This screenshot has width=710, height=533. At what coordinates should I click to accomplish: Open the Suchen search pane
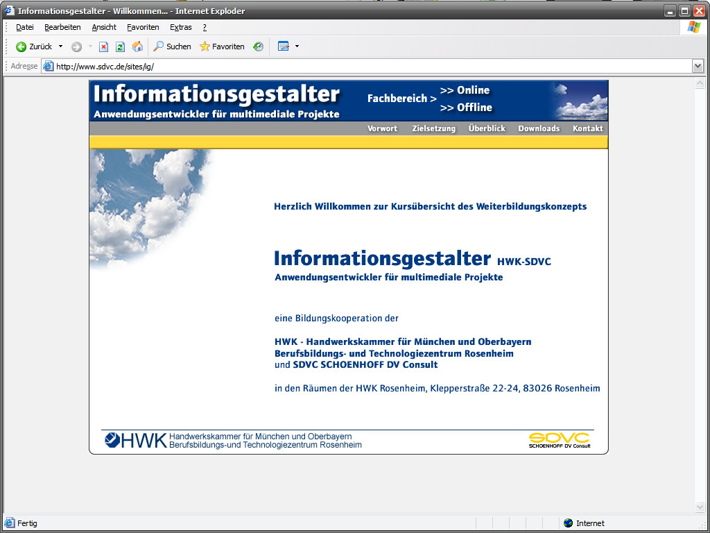point(172,46)
